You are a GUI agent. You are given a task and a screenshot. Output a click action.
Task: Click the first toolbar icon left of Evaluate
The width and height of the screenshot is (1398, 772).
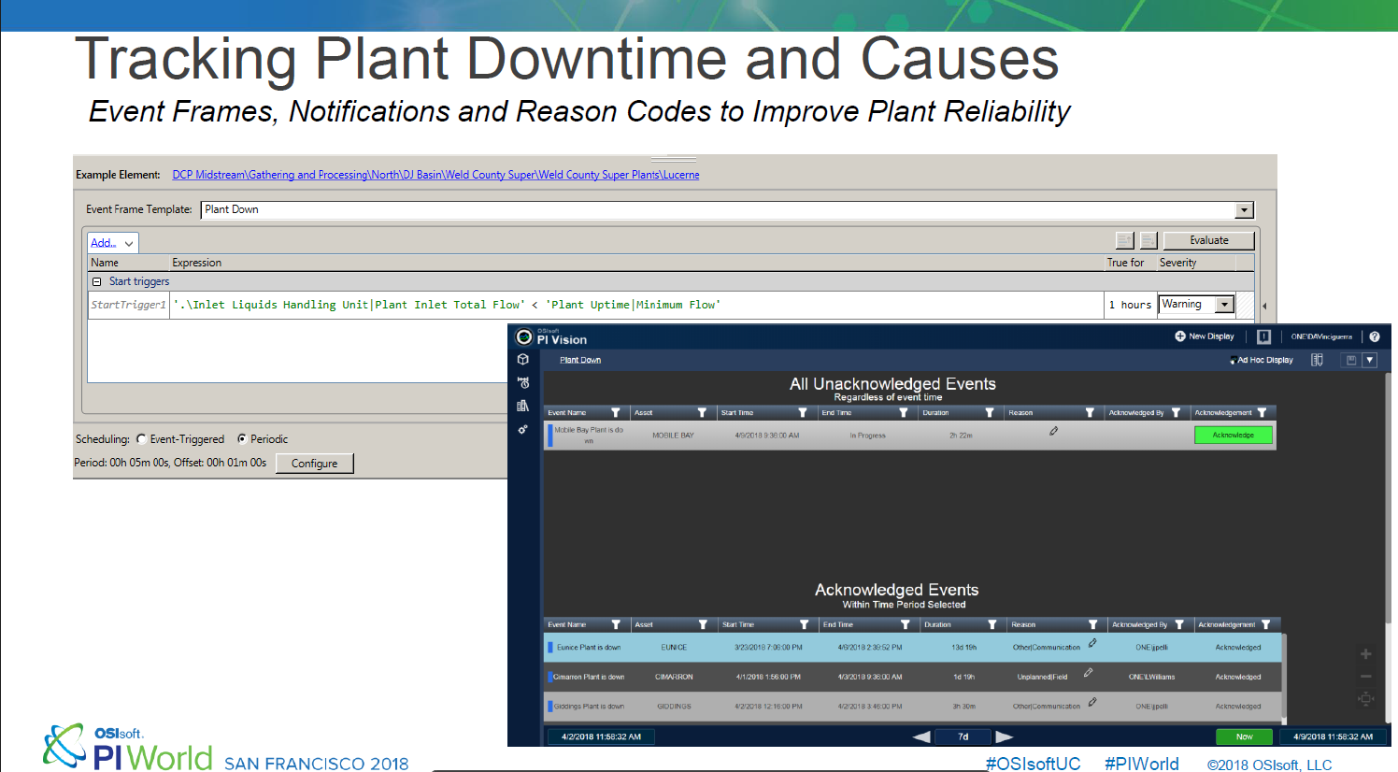click(x=1125, y=240)
